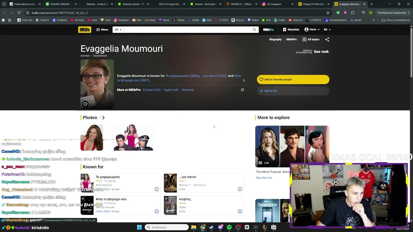Add Φίλα το βάτραχό σου to watchlist
Viewport: 413px width, 232px height.
[x=83, y=199]
